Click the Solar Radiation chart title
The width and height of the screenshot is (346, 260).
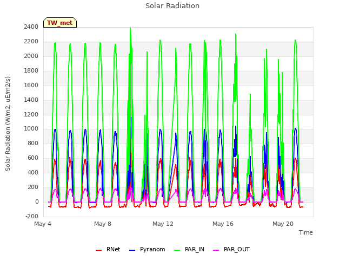tap(172, 6)
